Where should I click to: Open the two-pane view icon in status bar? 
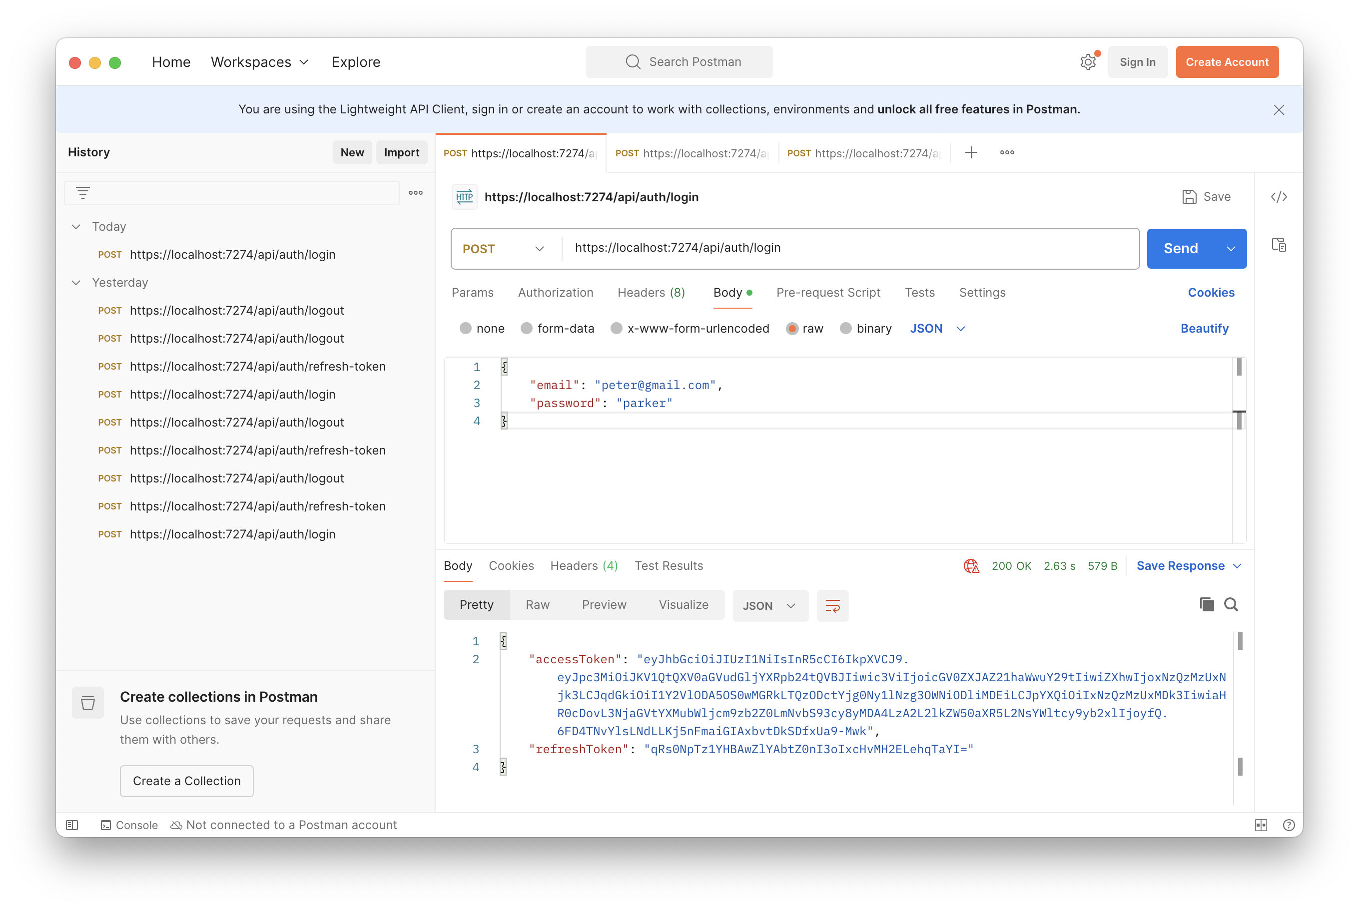(x=1261, y=825)
